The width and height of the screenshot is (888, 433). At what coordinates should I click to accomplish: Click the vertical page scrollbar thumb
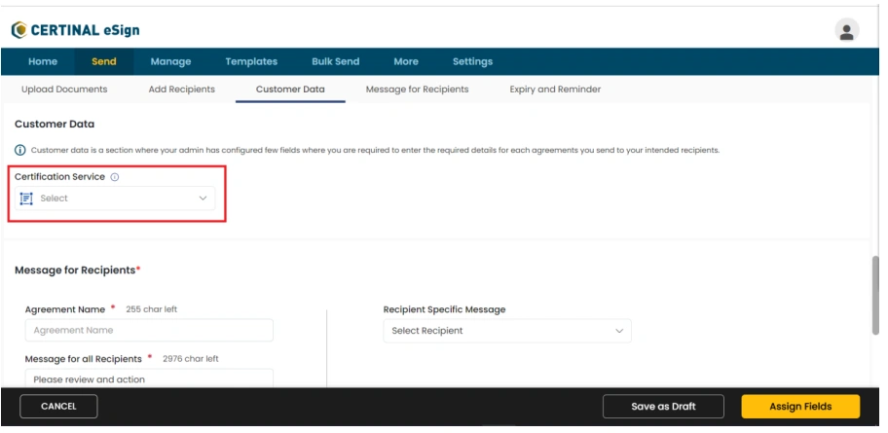tap(876, 294)
